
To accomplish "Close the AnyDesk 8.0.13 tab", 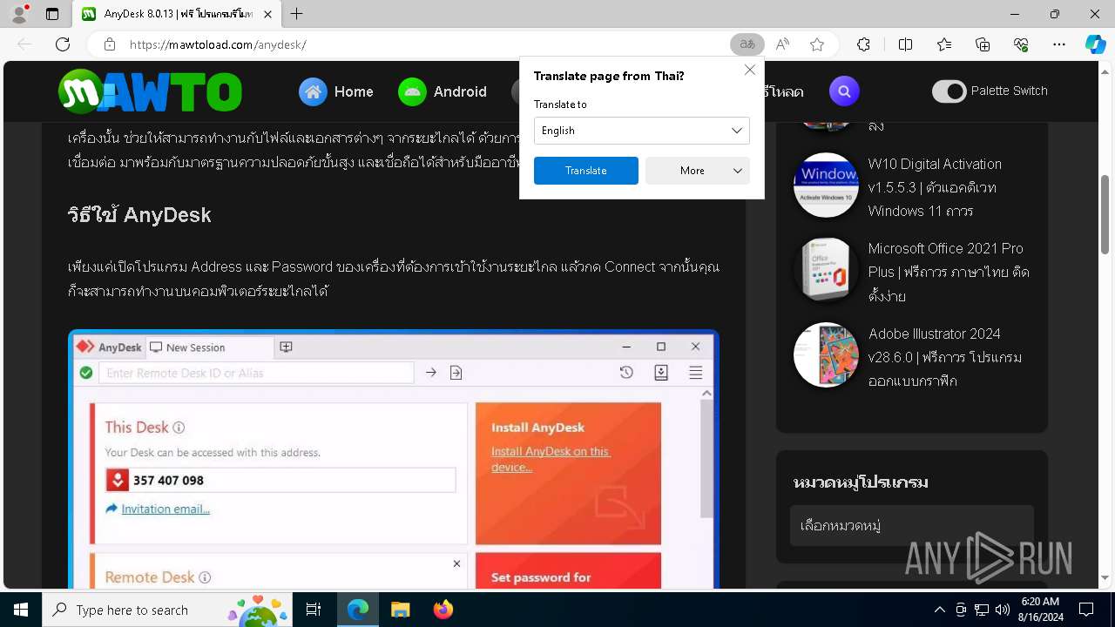I will (267, 14).
